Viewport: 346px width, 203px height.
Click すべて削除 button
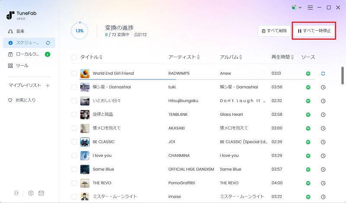(x=274, y=31)
